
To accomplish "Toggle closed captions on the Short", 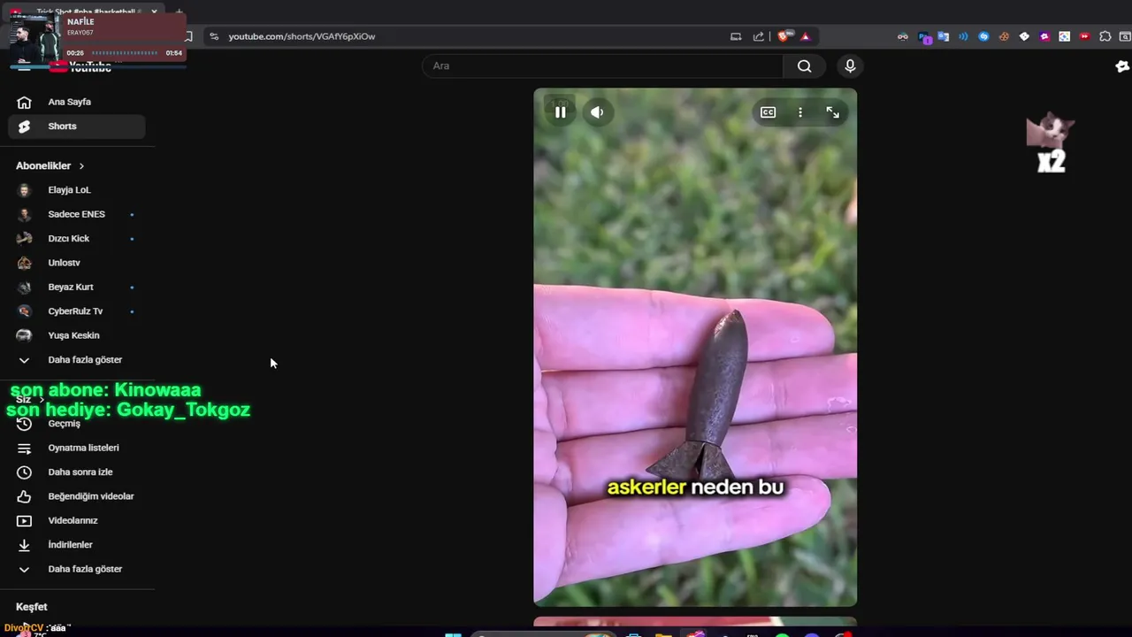I will tap(768, 112).
